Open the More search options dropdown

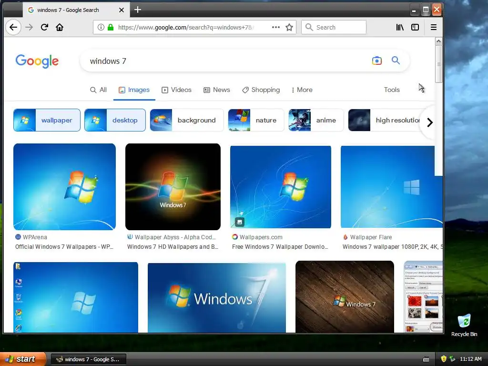pyautogui.click(x=302, y=90)
